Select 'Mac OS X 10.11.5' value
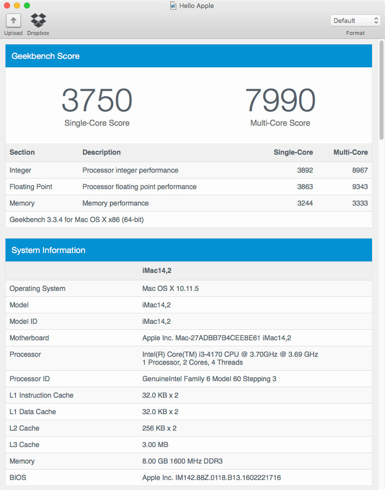The width and height of the screenshot is (385, 490). 170,288
